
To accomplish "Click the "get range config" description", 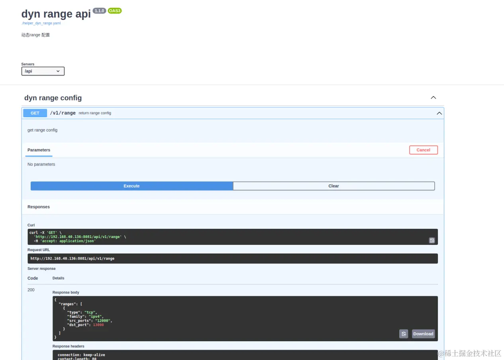I will (x=42, y=130).
